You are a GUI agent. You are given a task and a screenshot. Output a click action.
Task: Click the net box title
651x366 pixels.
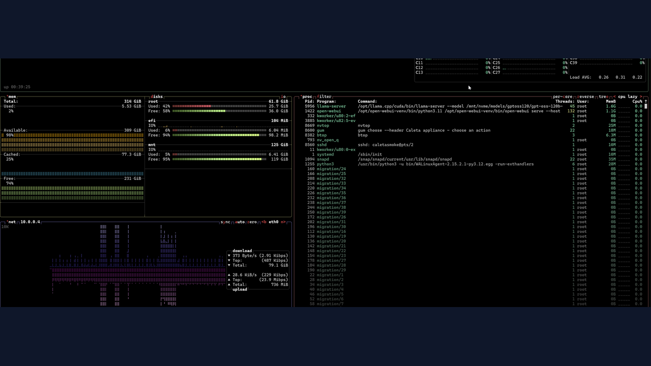click(x=12, y=222)
